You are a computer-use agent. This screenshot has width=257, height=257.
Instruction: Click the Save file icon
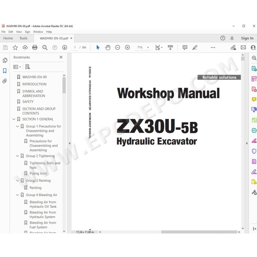tap(5, 47)
